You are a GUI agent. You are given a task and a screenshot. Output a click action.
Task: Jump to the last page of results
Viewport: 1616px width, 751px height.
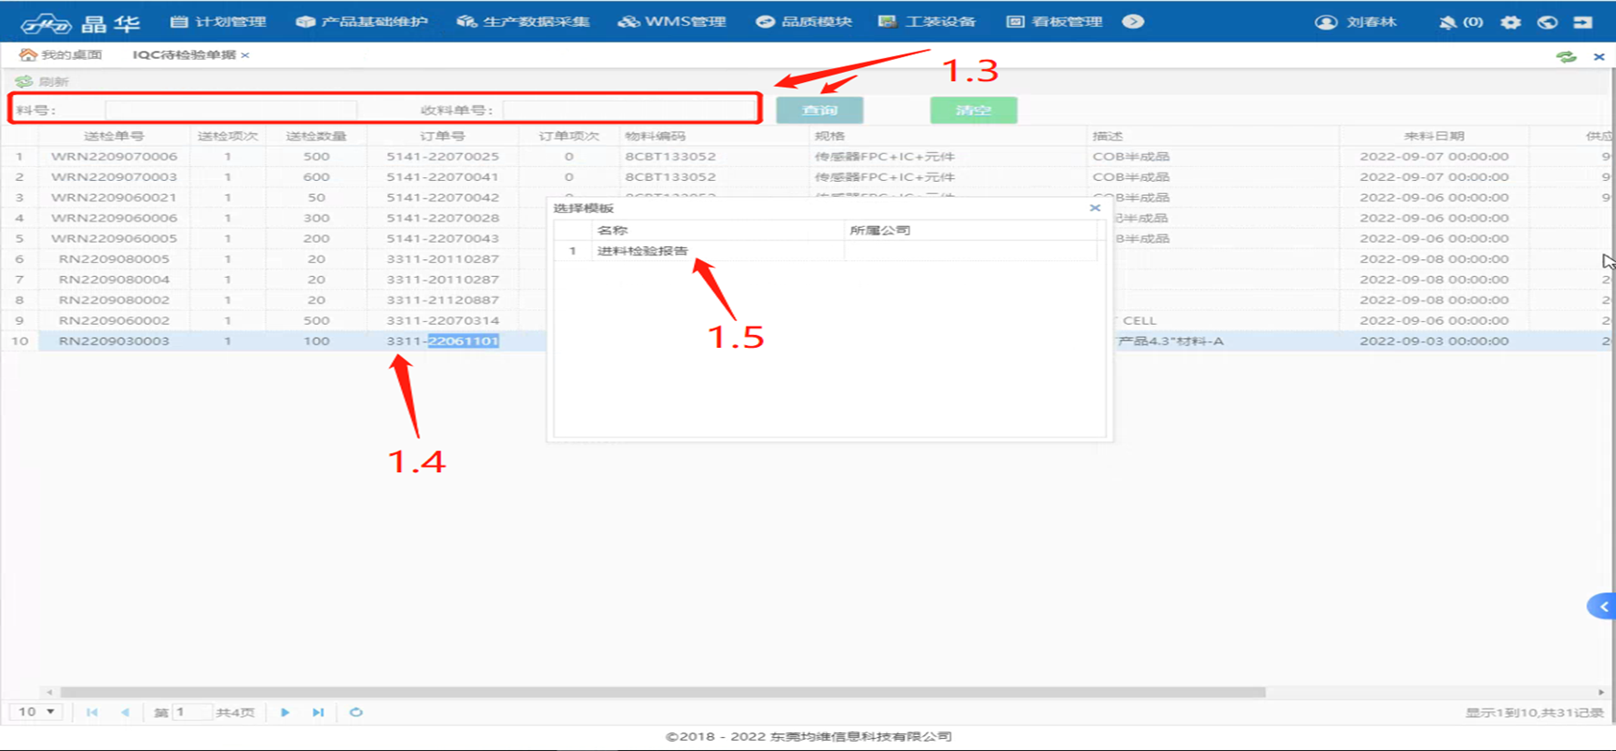[x=318, y=713]
